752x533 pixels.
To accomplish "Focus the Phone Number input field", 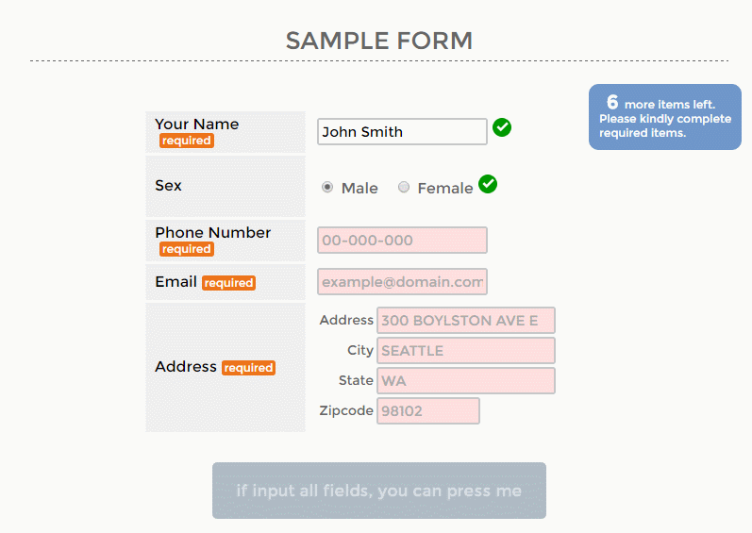I will (402, 241).
